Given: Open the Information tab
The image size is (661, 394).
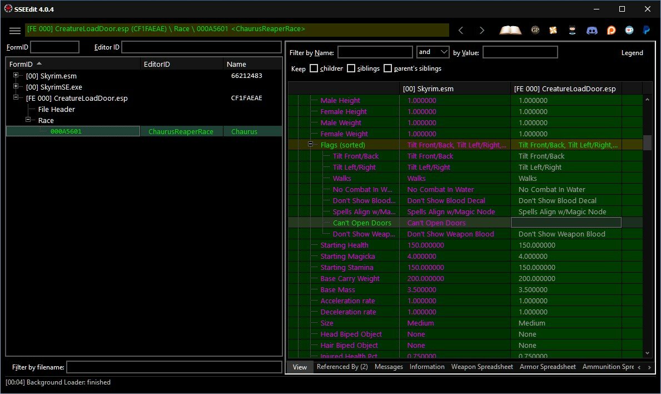Looking at the screenshot, I should coord(427,367).
